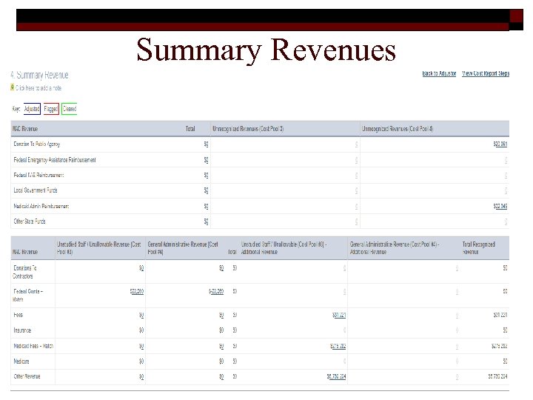Open Medicaid Fees – Match Additional Revenue amount
This screenshot has width=533, height=400.
click(x=338, y=346)
